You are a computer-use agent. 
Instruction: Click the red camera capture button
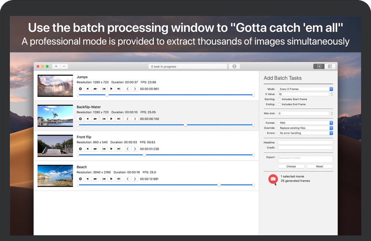(273, 179)
